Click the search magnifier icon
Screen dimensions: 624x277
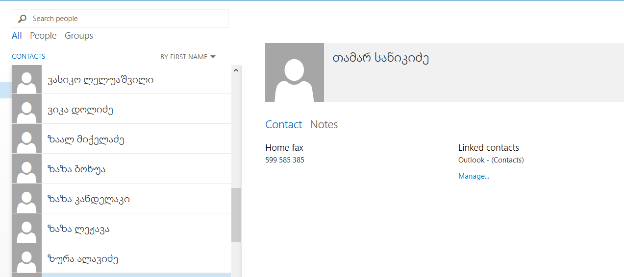pyautogui.click(x=22, y=19)
